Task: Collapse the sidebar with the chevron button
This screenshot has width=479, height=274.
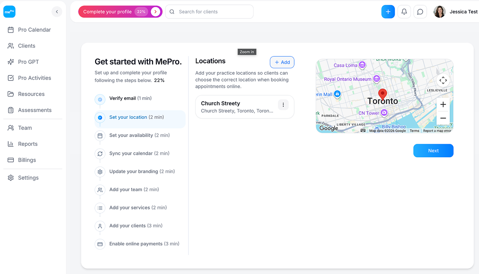Action: [x=57, y=12]
